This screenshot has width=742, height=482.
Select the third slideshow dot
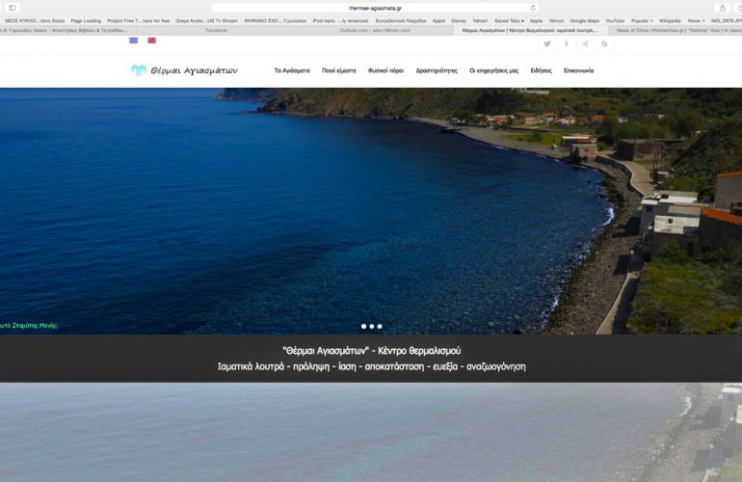click(x=380, y=326)
